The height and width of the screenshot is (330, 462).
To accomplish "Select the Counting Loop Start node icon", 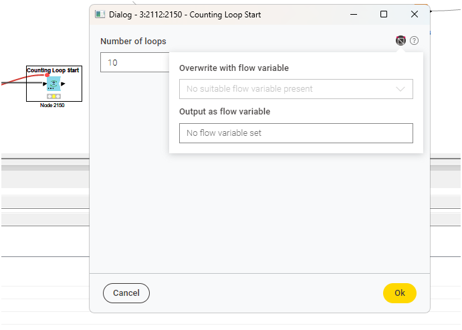I will [x=53, y=84].
